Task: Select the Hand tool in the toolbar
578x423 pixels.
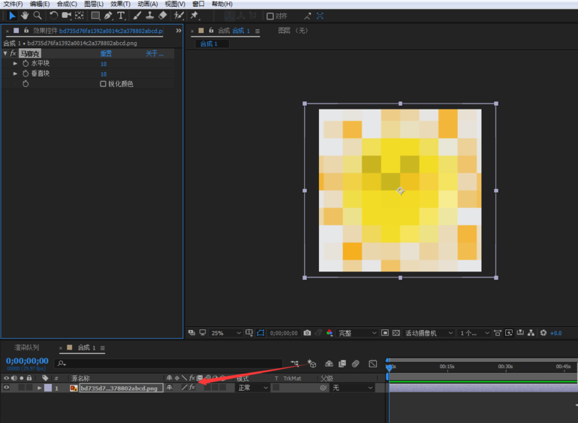Action: (x=25, y=16)
